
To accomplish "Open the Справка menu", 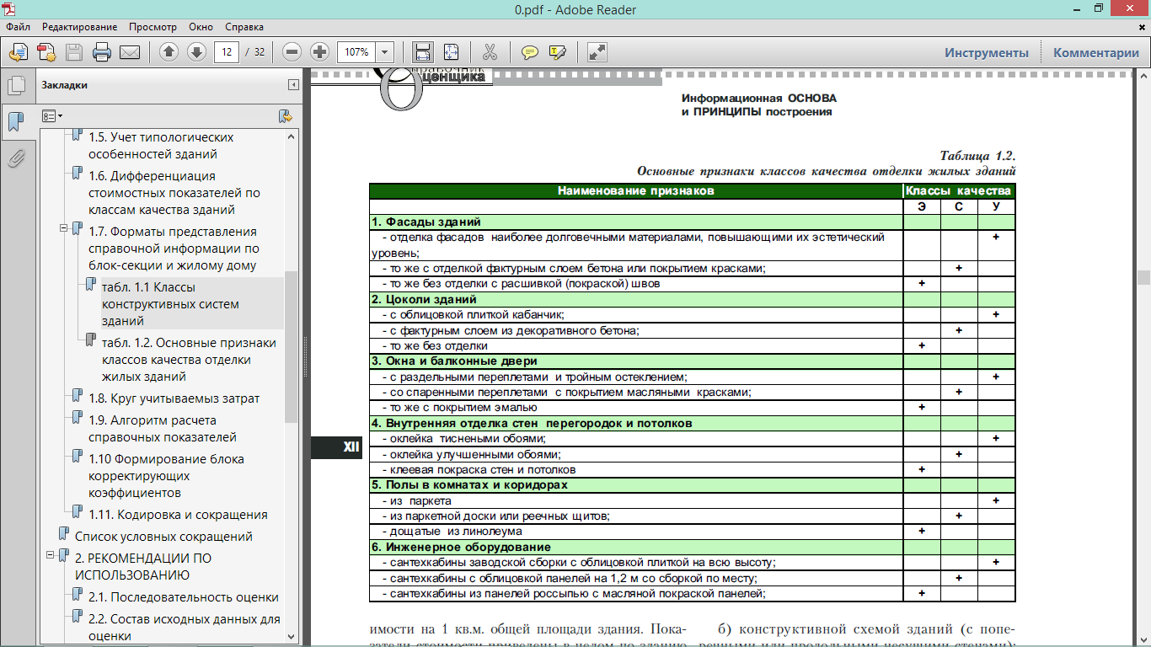I will pyautogui.click(x=244, y=27).
